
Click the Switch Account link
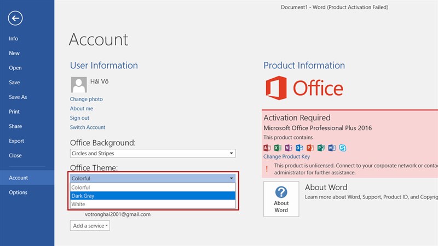(88, 127)
